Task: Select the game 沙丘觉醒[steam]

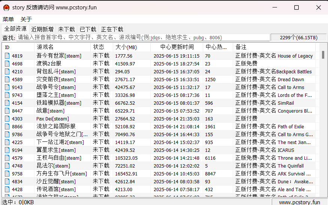Action: (56, 181)
